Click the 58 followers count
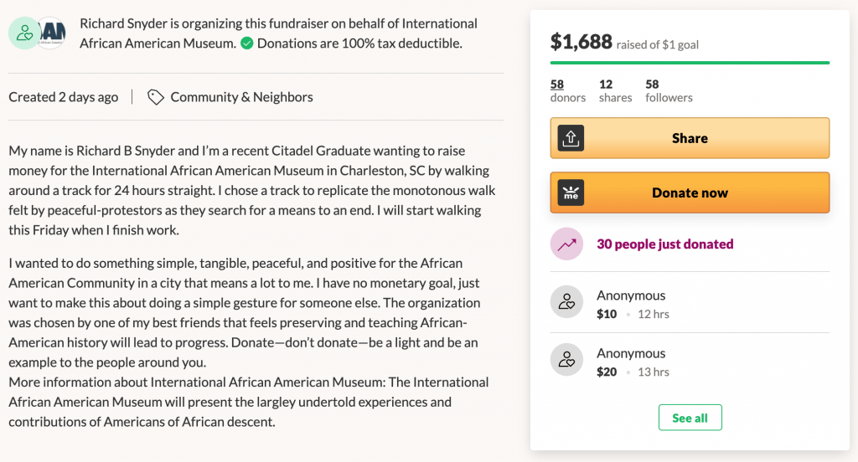Viewport: 858px width, 462px height. click(669, 90)
